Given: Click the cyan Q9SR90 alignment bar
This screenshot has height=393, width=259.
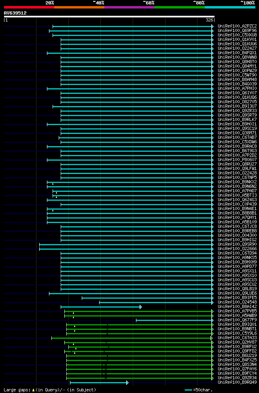Looking at the screenshot, I should click(x=125, y=244).
